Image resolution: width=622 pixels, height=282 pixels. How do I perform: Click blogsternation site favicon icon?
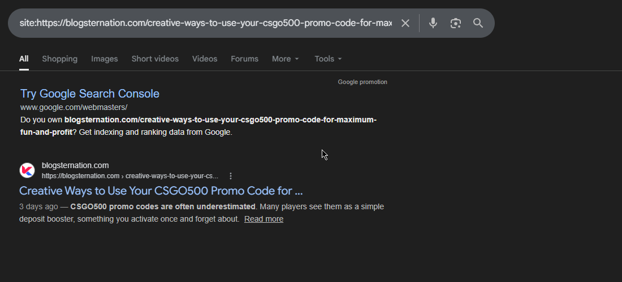(x=27, y=170)
